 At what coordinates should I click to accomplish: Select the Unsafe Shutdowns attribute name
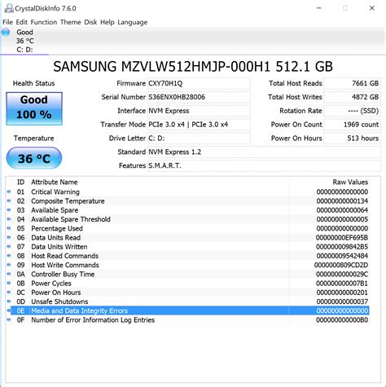[59, 301]
